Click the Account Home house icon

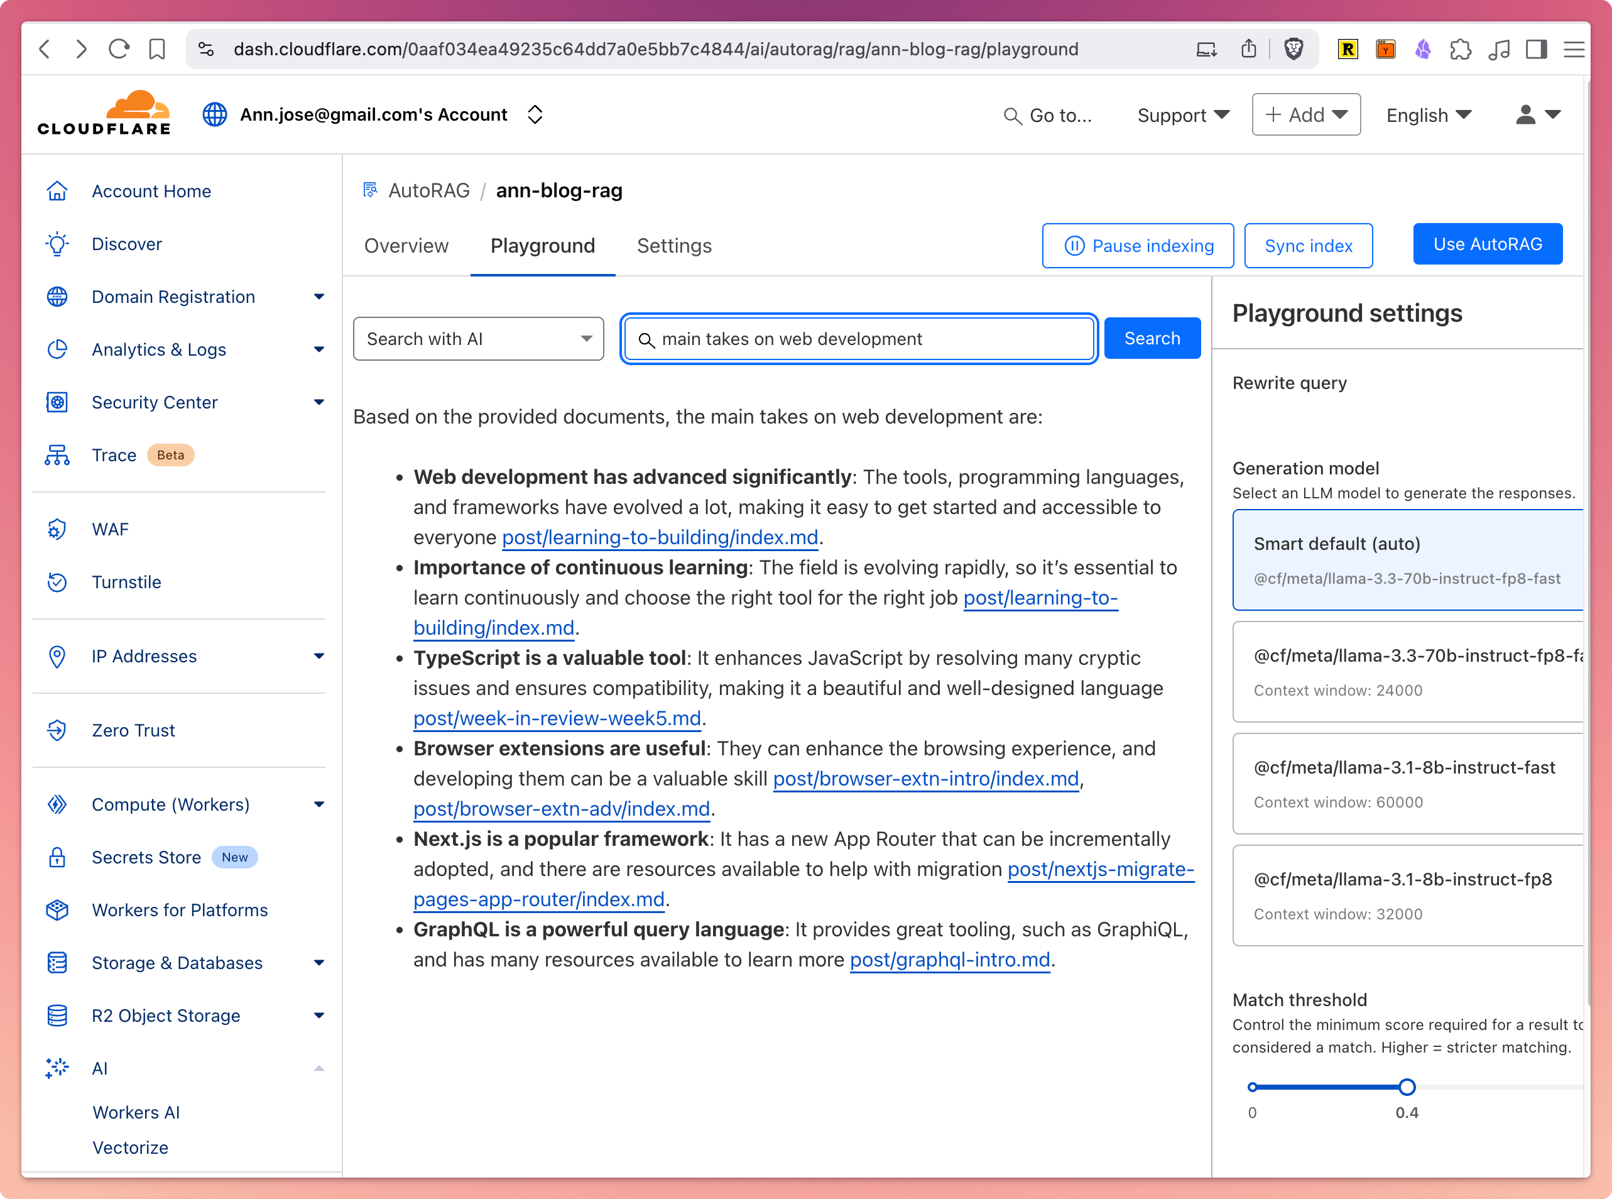[57, 191]
